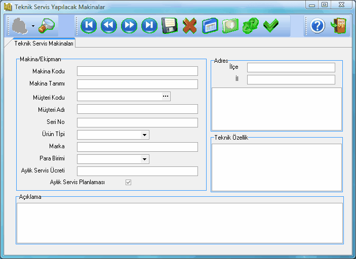
Task: Delete record using red X icon
Action: (189, 25)
